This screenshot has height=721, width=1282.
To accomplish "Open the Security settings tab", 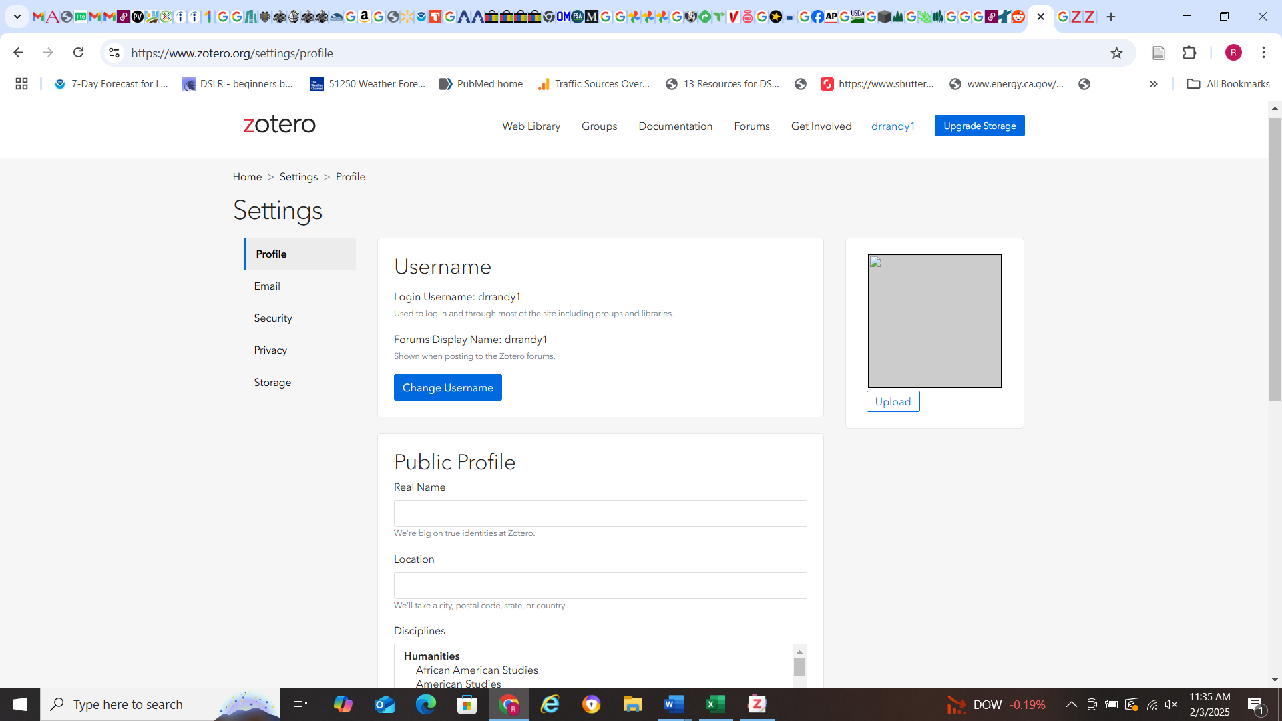I will tap(272, 318).
